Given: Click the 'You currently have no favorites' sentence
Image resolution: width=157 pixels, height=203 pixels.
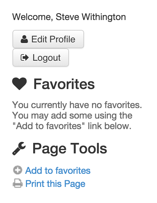Looking at the screenshot, I should [x=77, y=105].
